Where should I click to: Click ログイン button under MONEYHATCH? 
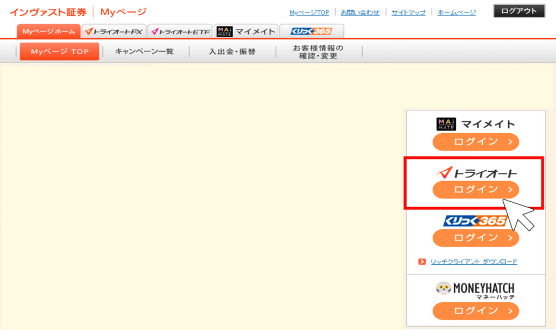point(476,311)
